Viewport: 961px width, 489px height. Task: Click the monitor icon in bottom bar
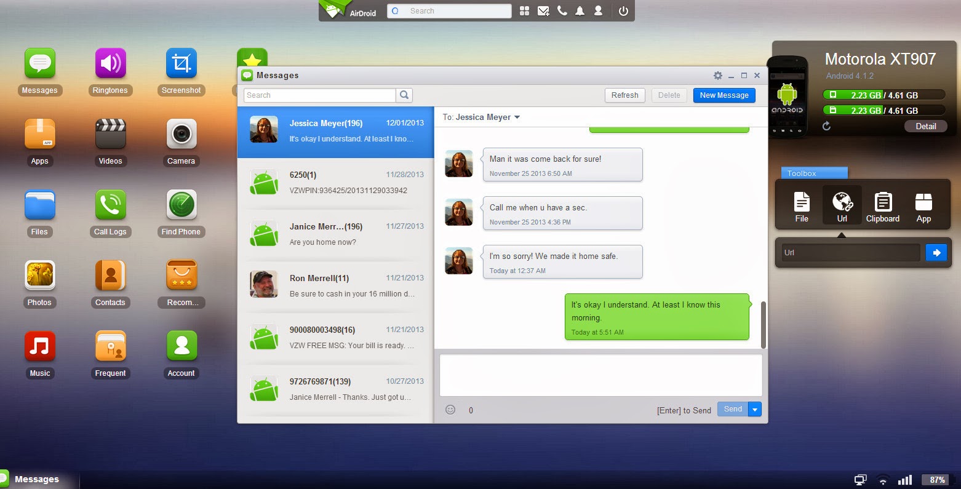(x=861, y=480)
